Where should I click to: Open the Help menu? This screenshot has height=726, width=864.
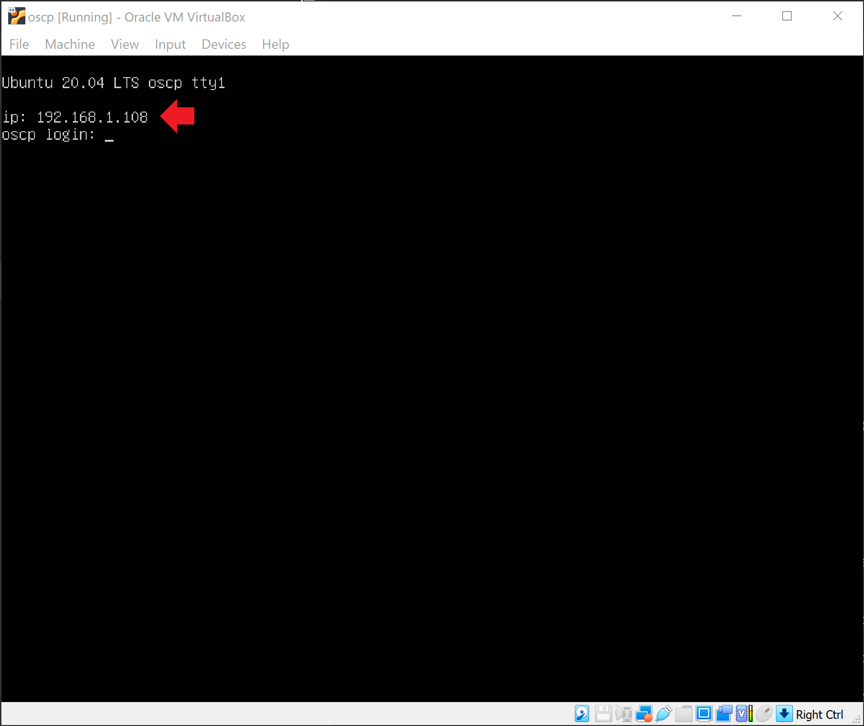275,44
